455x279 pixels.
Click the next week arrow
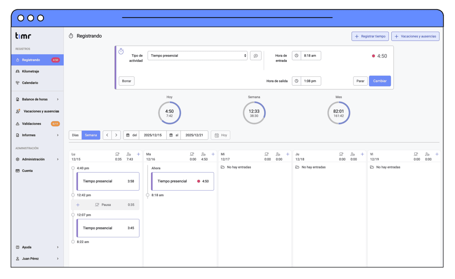[x=116, y=135]
